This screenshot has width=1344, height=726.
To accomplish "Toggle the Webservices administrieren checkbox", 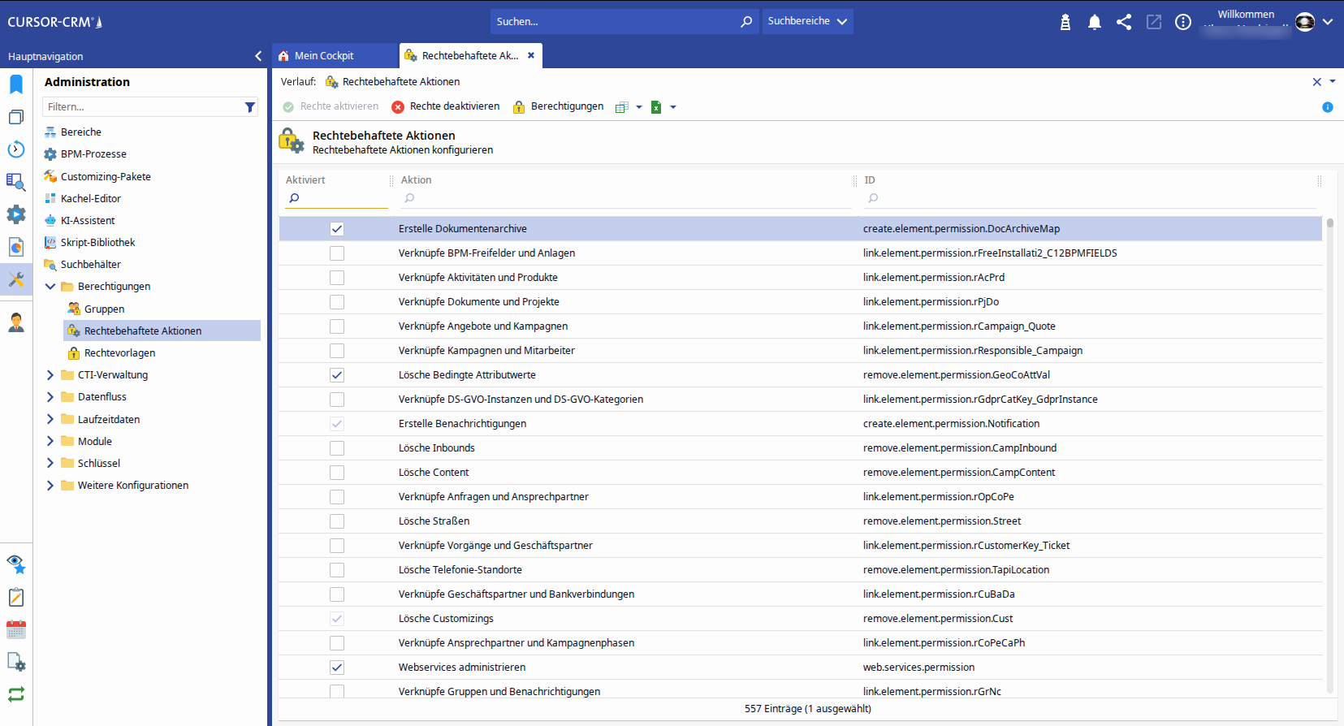I will point(337,668).
